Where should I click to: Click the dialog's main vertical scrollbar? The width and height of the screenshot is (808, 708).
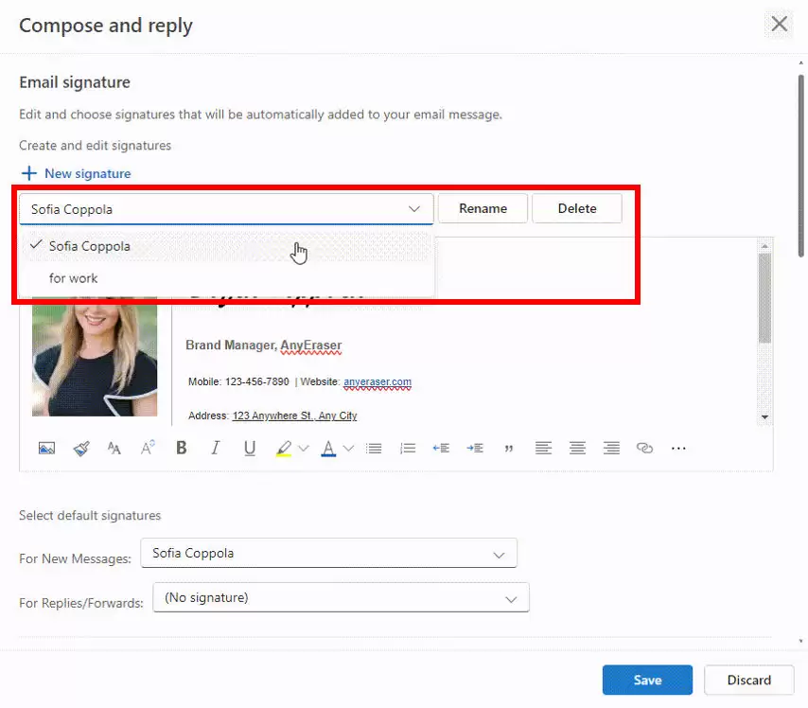tap(800, 166)
